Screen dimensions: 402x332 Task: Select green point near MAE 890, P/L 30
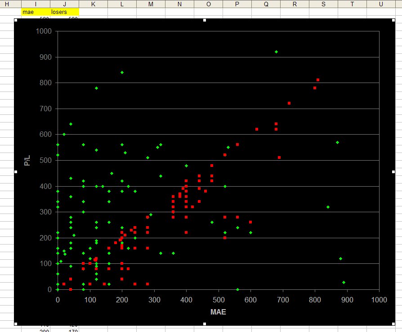(x=344, y=283)
